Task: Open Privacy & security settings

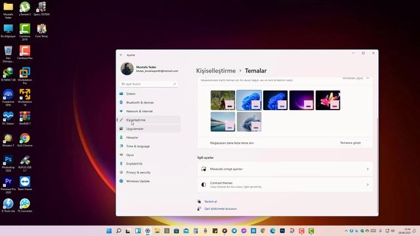Action: (x=149, y=172)
